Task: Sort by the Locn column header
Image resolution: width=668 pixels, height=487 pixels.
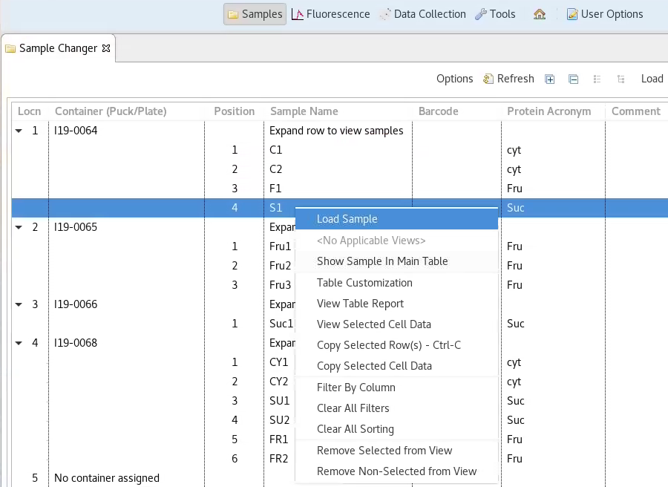Action: [x=30, y=111]
